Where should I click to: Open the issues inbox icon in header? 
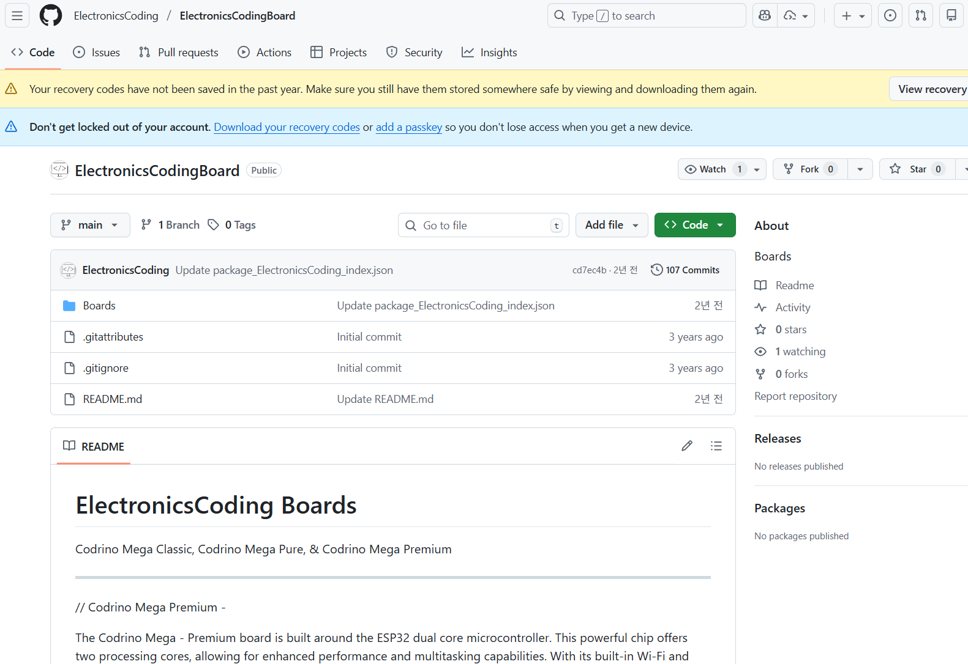click(890, 16)
